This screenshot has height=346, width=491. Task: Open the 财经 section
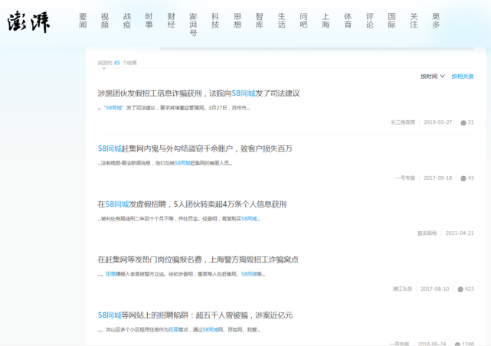click(171, 21)
